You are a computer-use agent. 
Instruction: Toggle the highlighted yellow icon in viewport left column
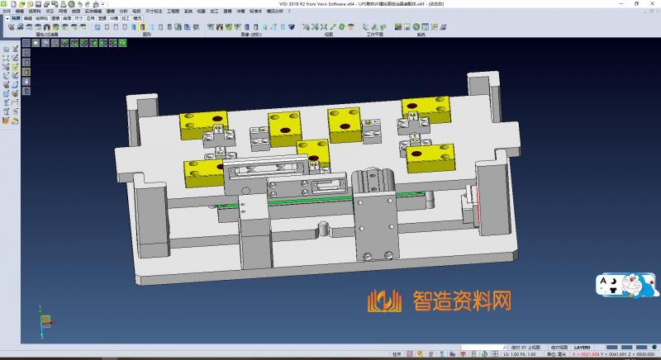[26, 72]
